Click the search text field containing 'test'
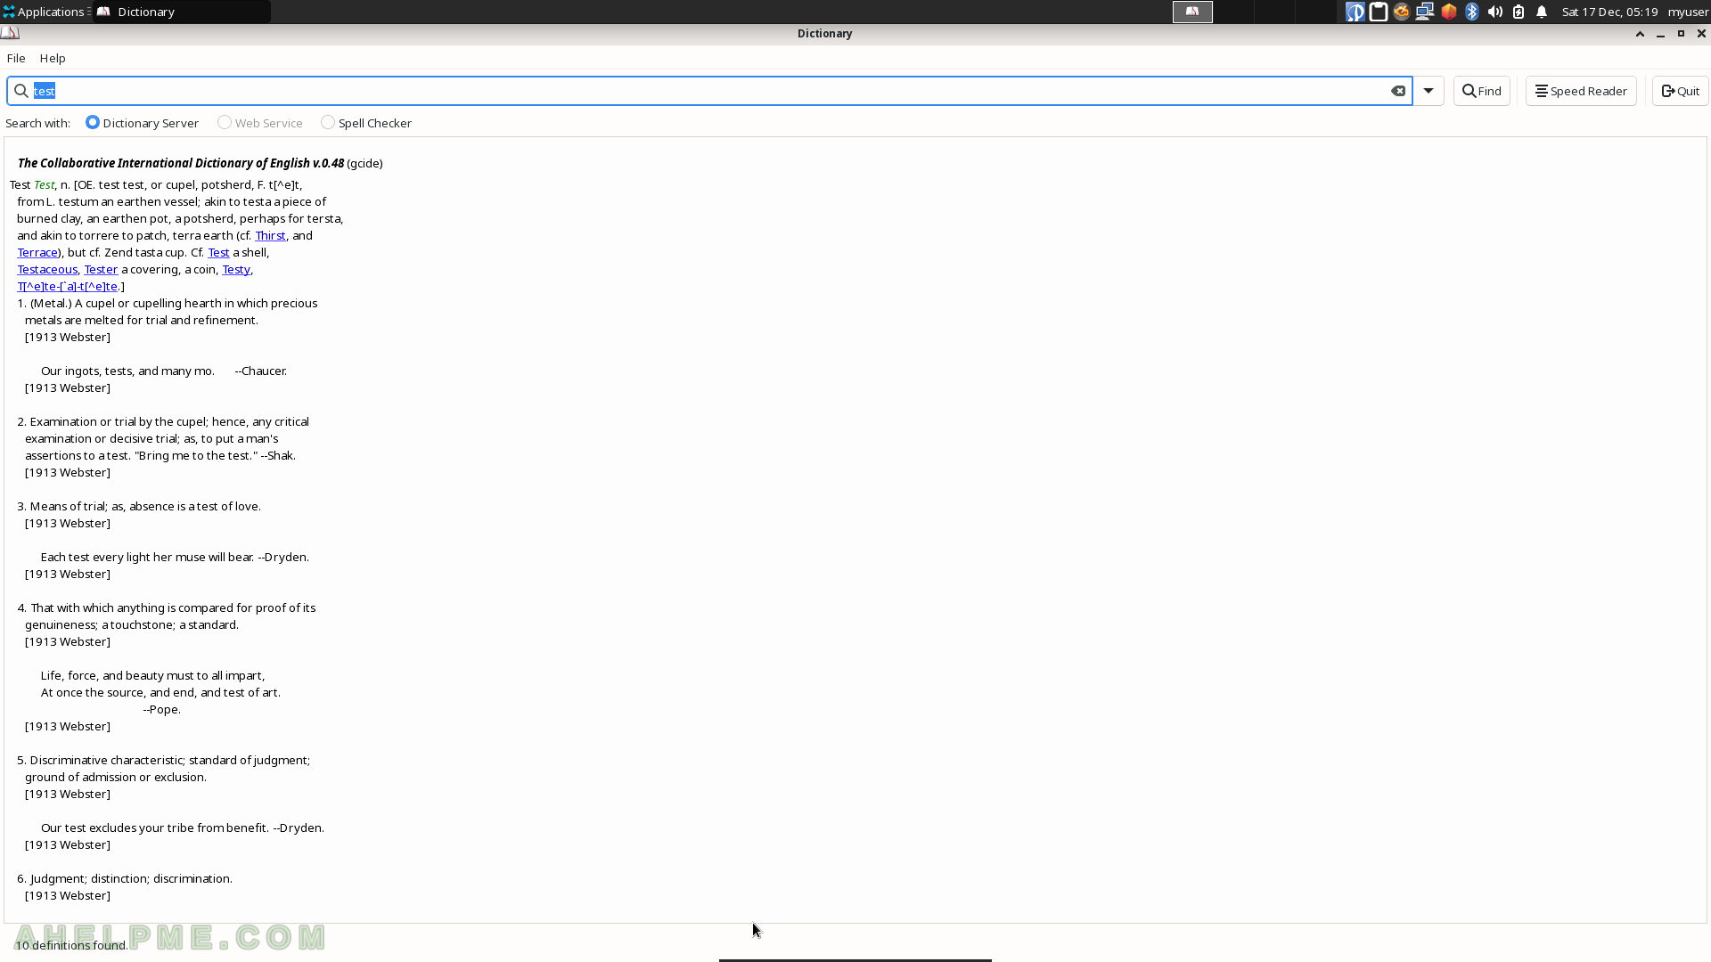Image resolution: width=1711 pixels, height=962 pixels. coord(708,91)
